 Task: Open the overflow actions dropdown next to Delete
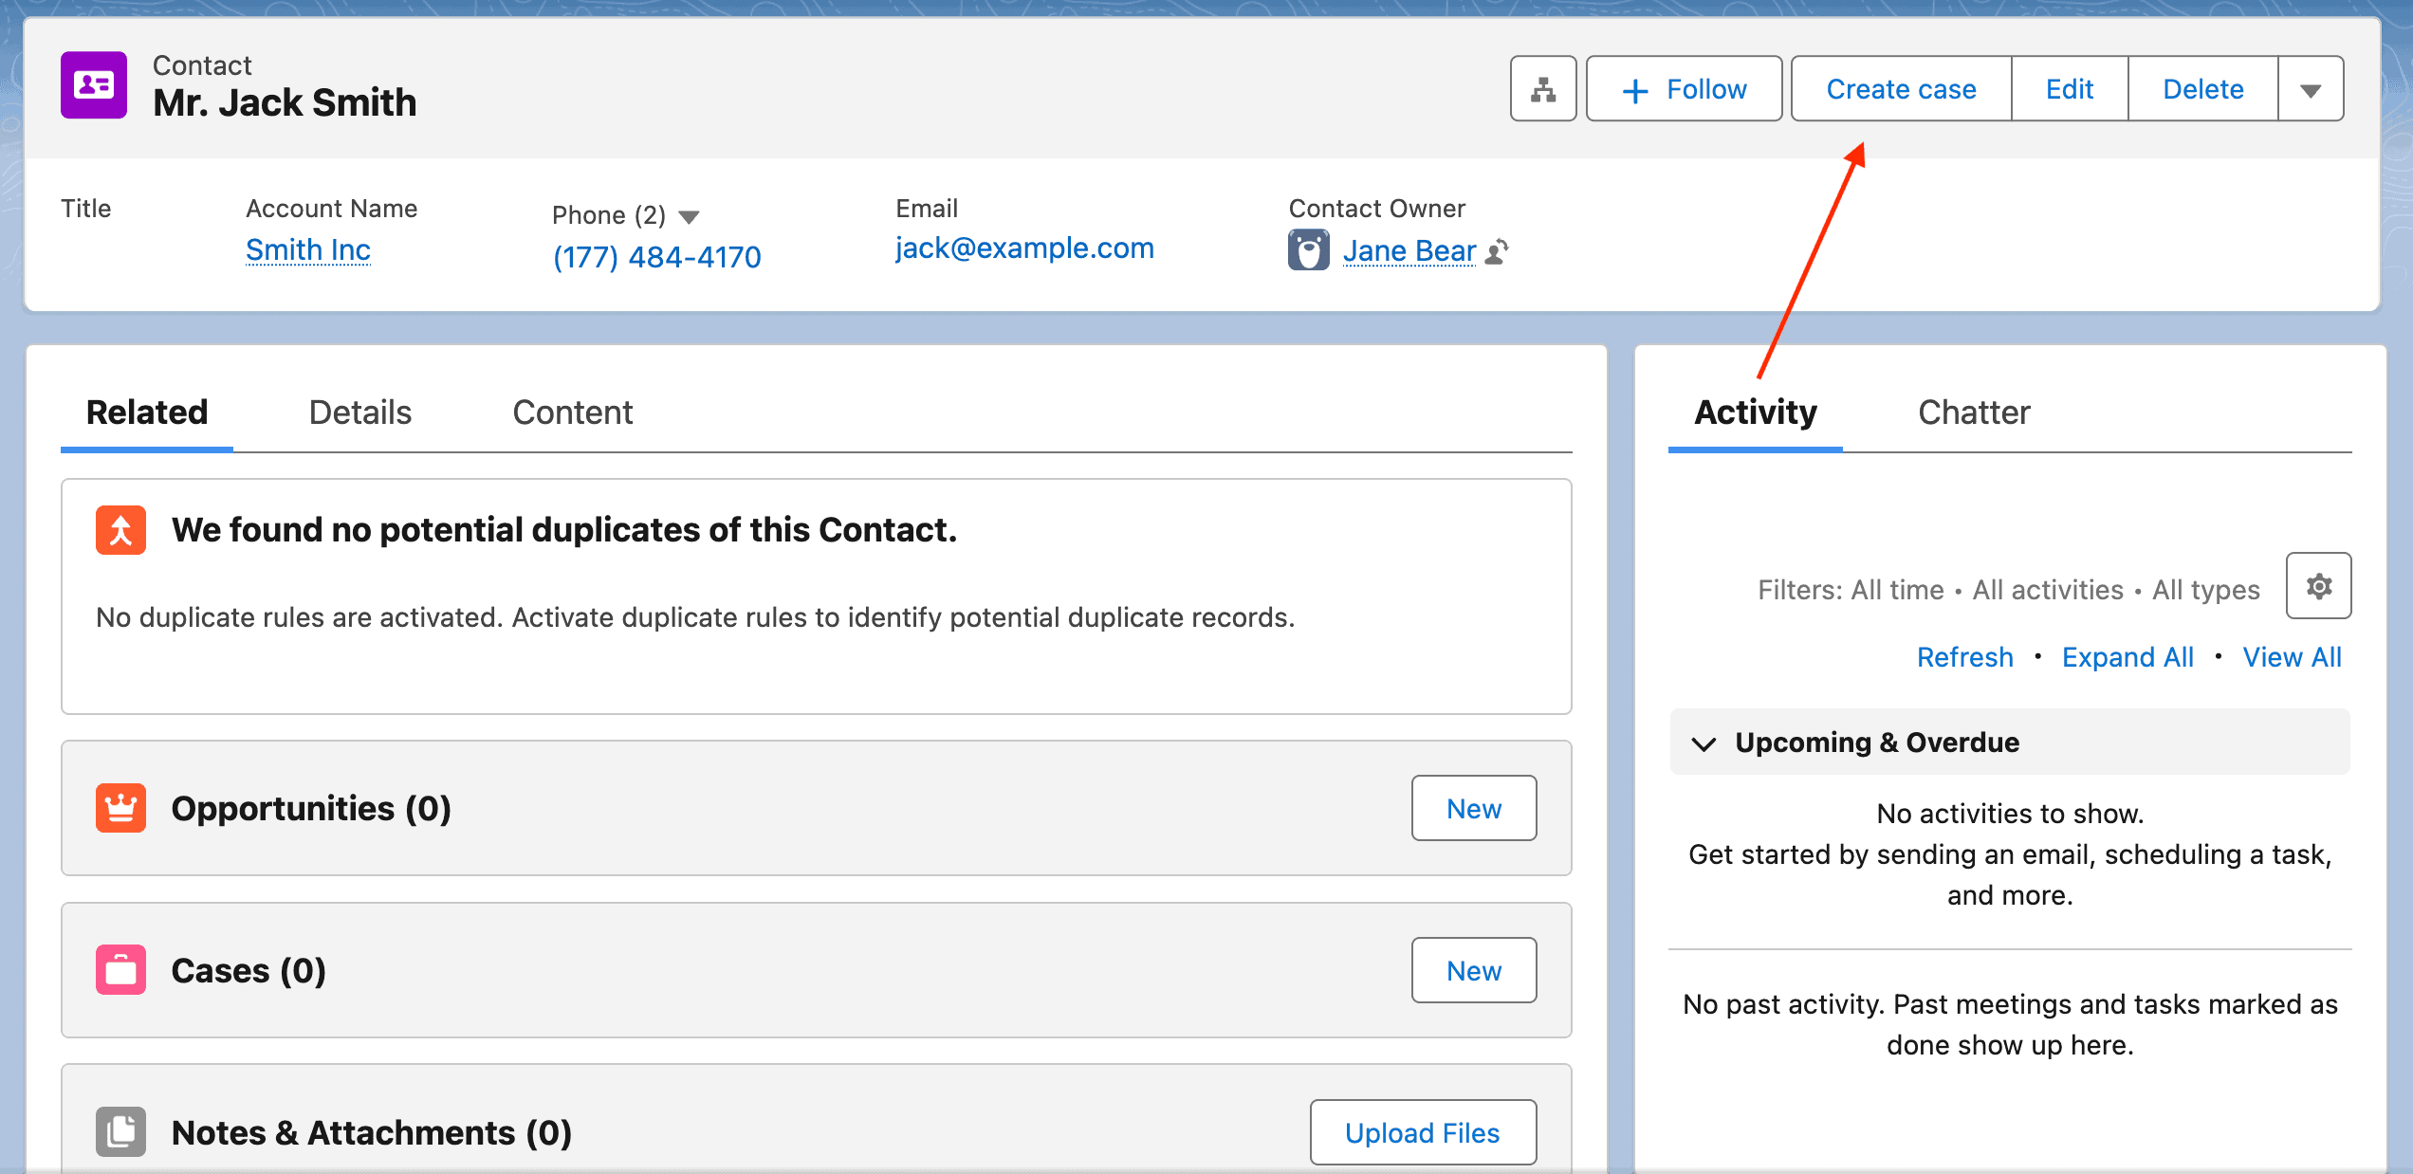pos(2311,88)
